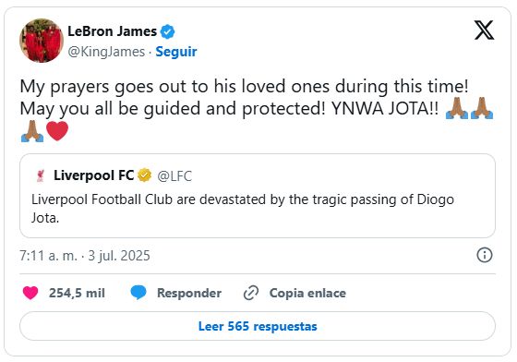Open the quoted Liverpool FC tweet text
517x362 pixels.
coord(243,209)
